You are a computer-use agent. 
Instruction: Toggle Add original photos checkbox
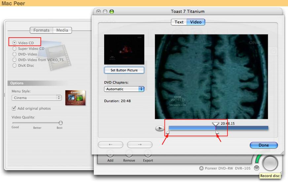pos(14,108)
